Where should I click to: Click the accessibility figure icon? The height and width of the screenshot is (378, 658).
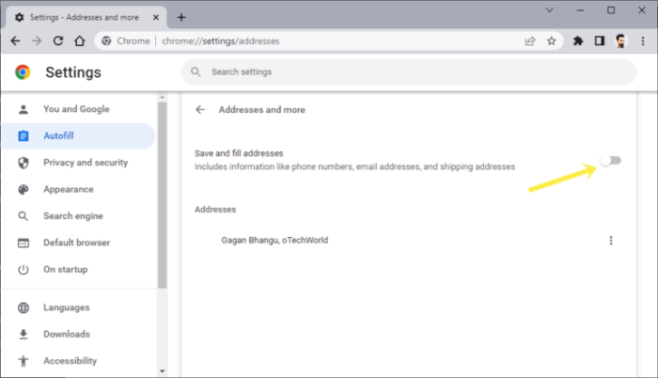23,361
